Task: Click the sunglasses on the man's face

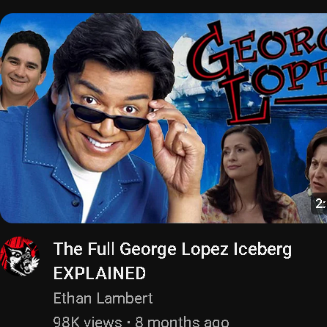Action: (x=108, y=114)
